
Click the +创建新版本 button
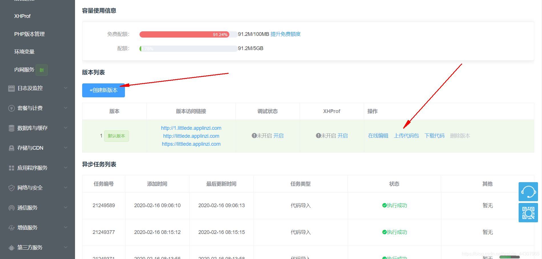point(103,90)
